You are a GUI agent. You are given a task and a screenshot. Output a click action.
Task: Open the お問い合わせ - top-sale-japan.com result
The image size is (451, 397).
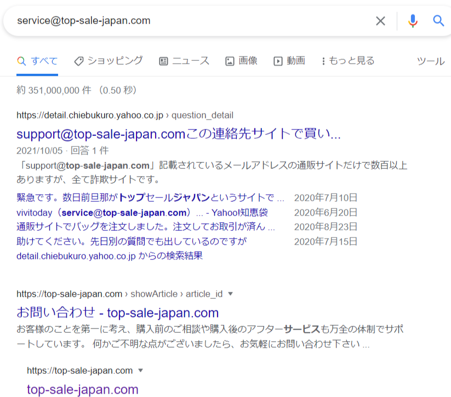(x=118, y=313)
